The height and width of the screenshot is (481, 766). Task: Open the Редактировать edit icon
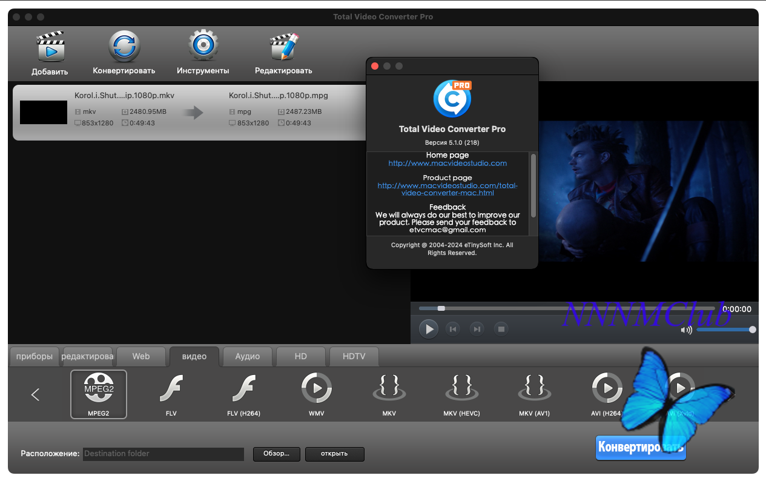pyautogui.click(x=283, y=47)
